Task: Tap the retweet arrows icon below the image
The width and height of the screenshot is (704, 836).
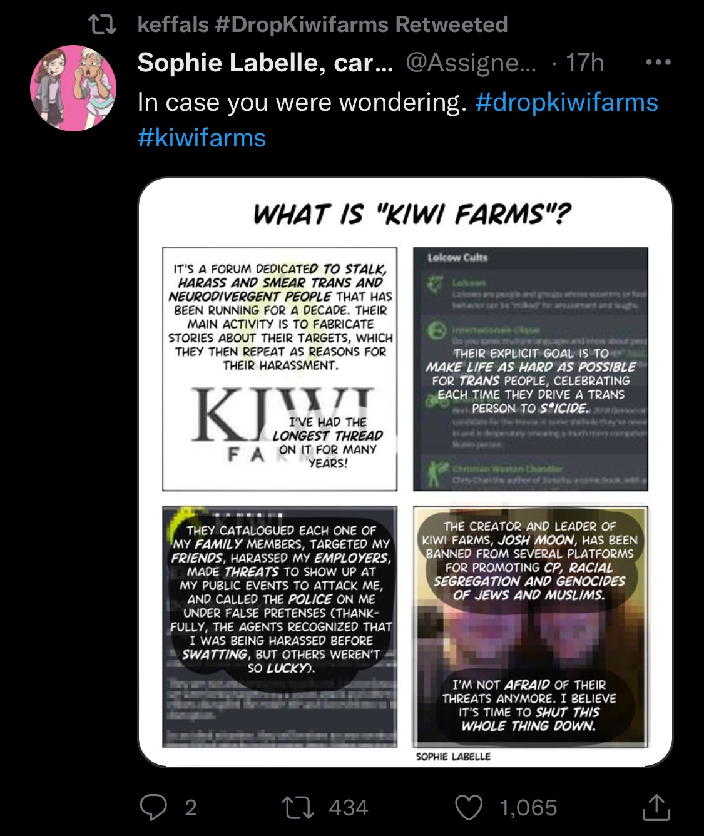Action: pos(299,807)
